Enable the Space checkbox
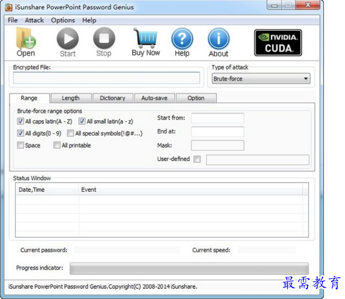This screenshot has width=345, height=299. tap(21, 145)
